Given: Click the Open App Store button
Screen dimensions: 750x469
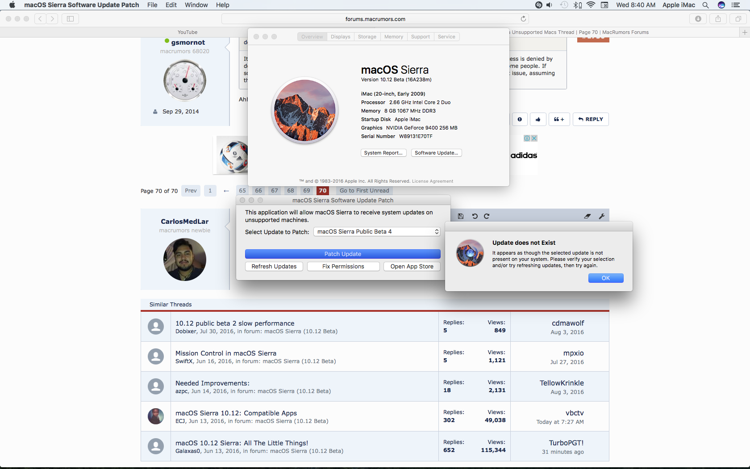Looking at the screenshot, I should coord(412,267).
